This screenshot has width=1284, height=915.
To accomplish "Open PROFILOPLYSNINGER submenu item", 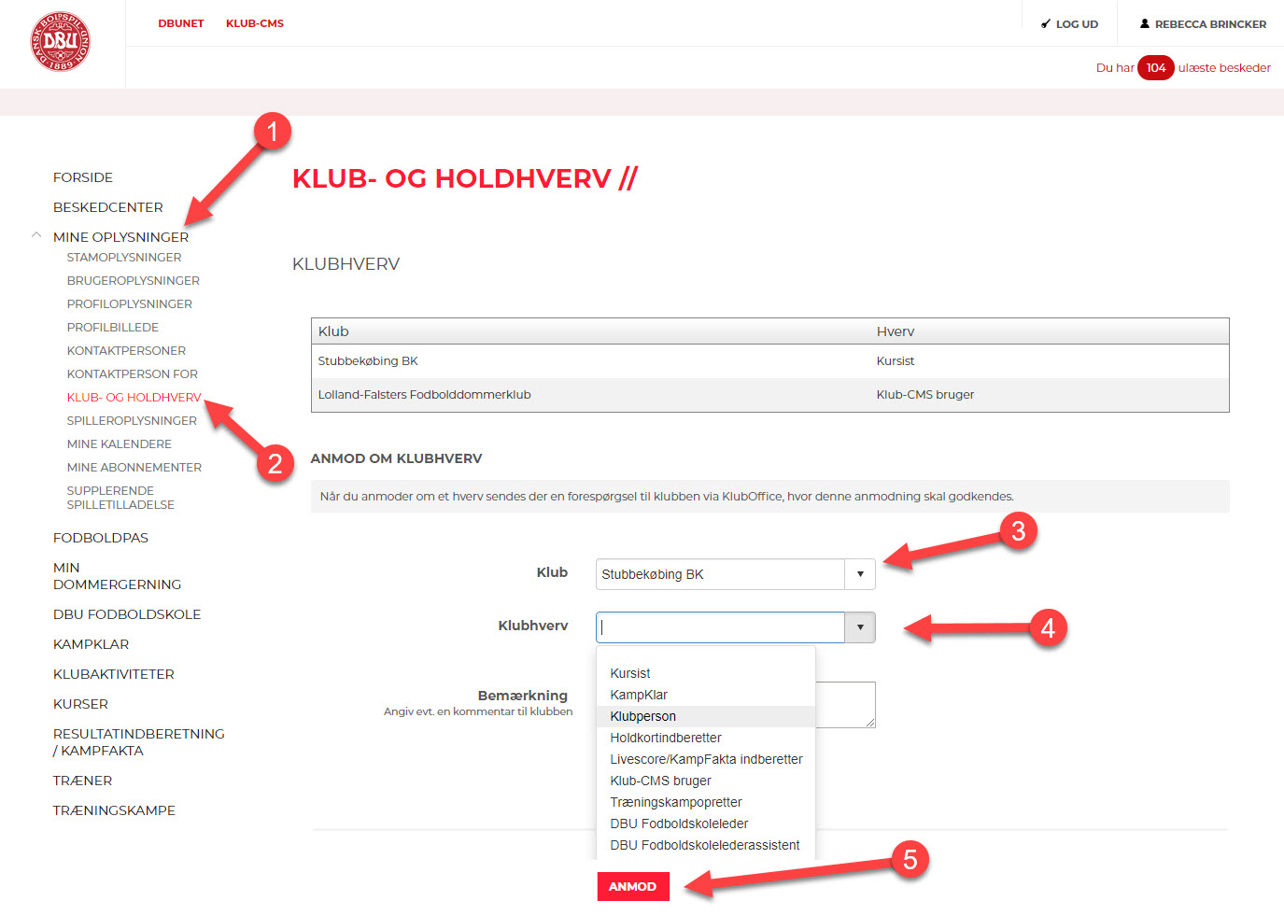I will [130, 303].
